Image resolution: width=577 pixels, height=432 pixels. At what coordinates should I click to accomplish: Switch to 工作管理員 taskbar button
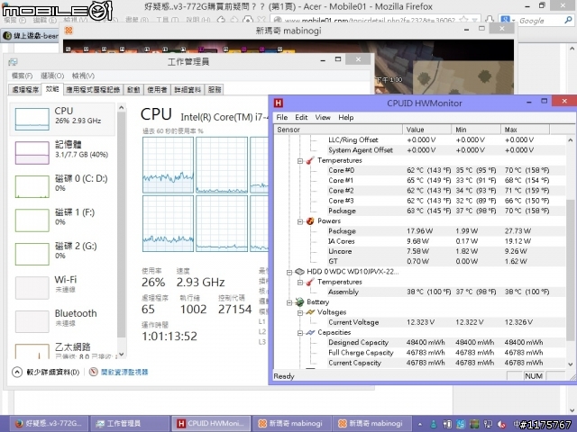[x=130, y=424]
